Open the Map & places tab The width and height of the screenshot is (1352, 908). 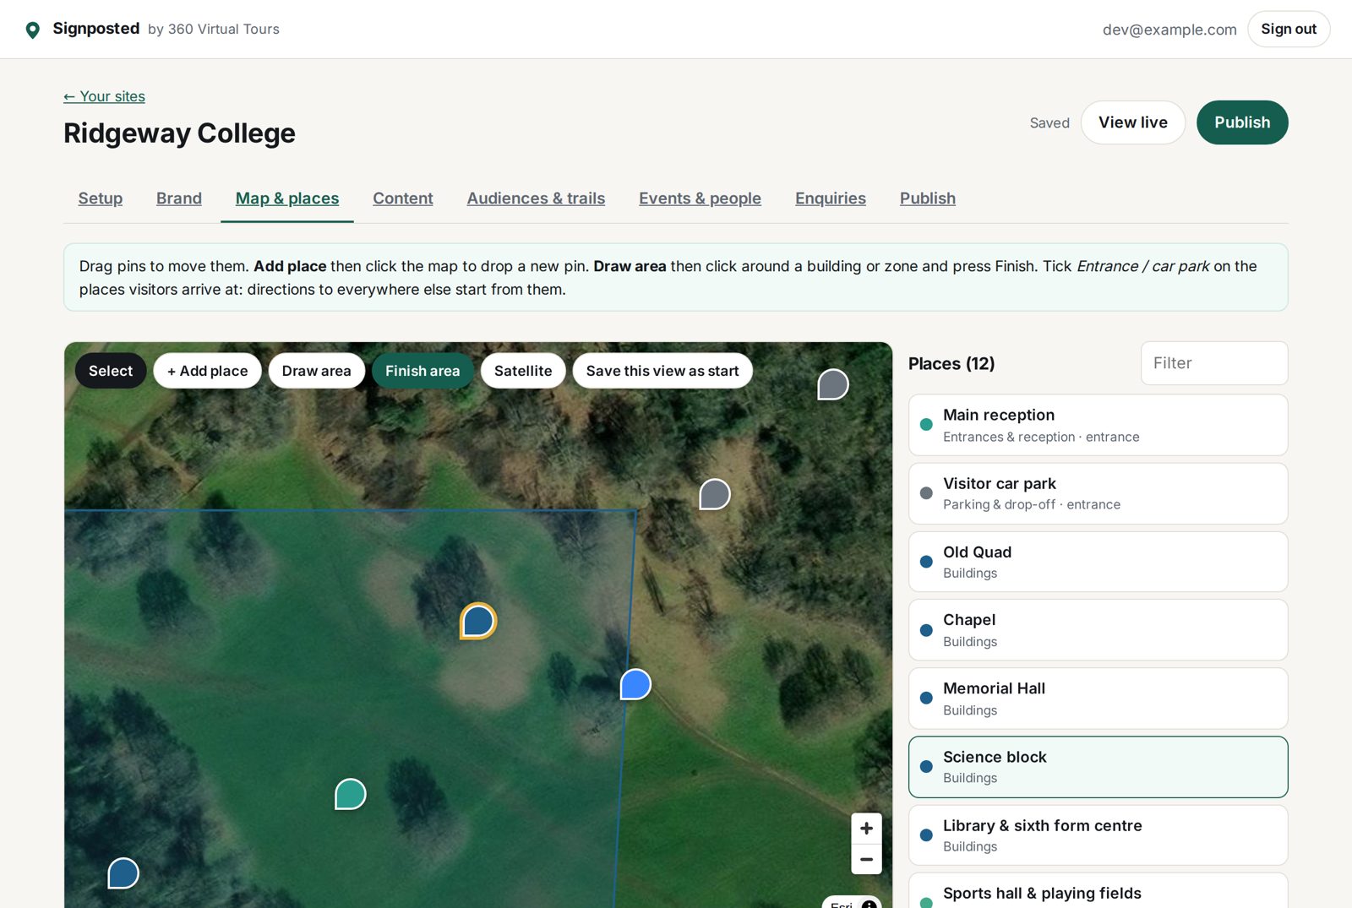pos(287,198)
